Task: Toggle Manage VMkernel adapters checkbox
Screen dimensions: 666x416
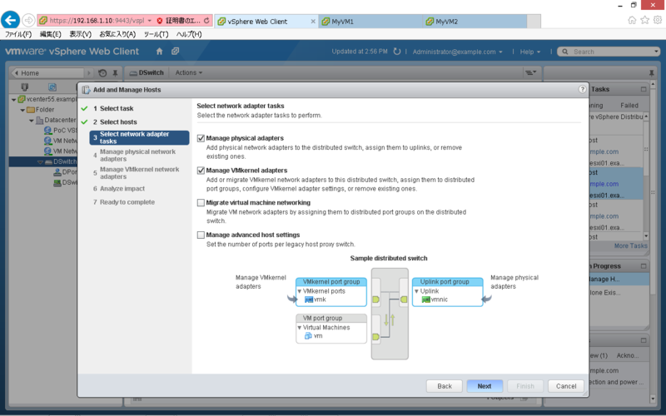Action: [201, 171]
